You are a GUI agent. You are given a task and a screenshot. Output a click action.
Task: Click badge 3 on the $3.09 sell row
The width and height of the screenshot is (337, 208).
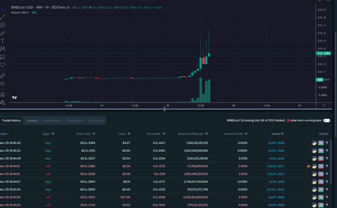pyautogui.click(x=321, y=174)
